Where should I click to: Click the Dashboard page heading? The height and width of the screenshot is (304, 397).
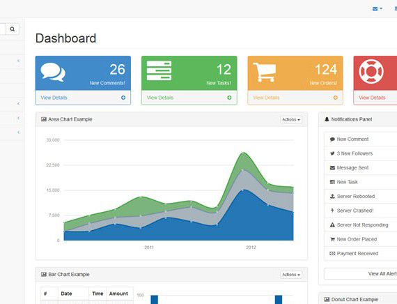[66, 38]
